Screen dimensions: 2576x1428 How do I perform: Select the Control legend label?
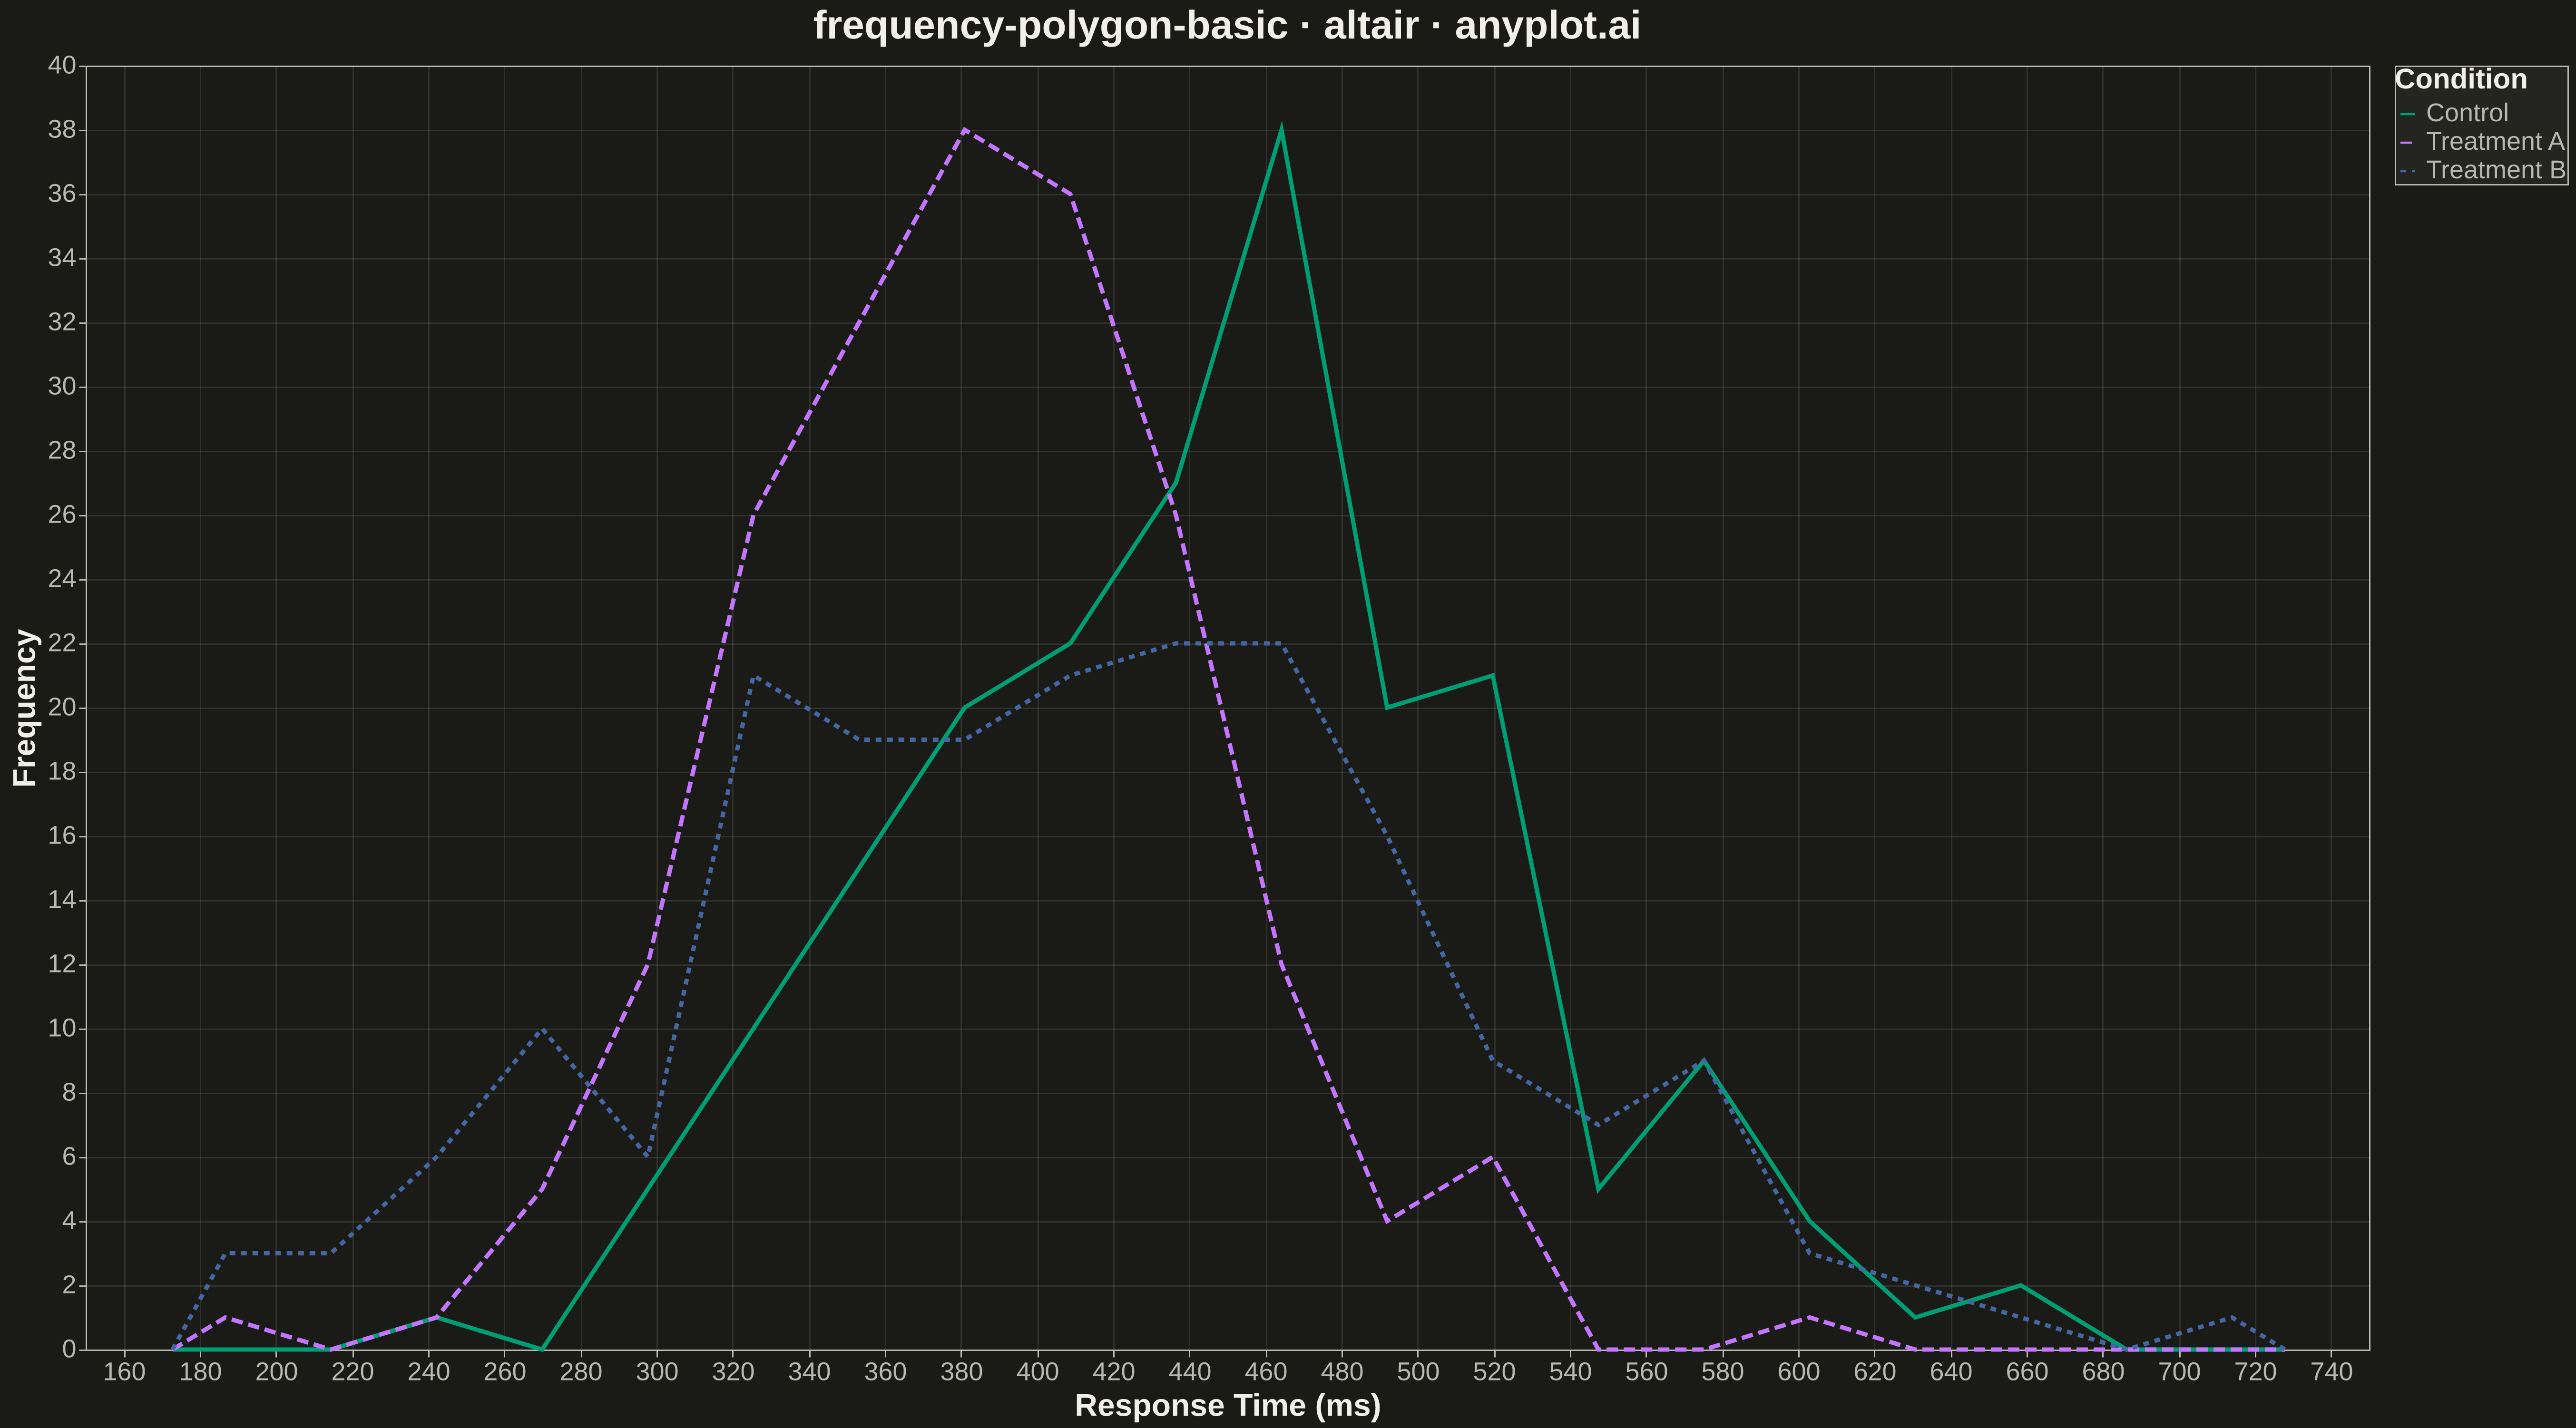click(2467, 113)
